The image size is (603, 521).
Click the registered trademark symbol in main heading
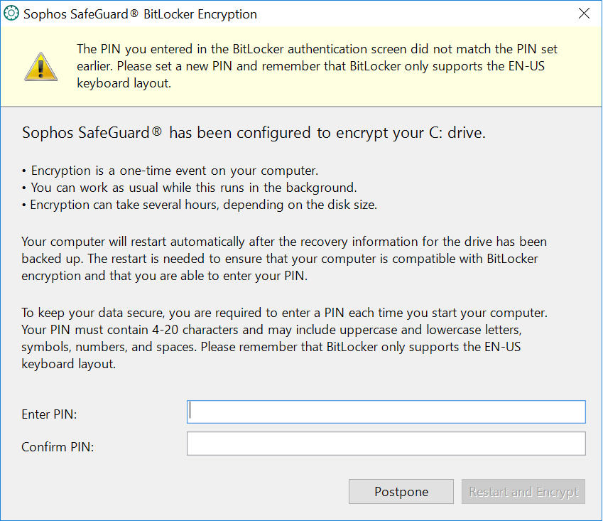click(156, 131)
